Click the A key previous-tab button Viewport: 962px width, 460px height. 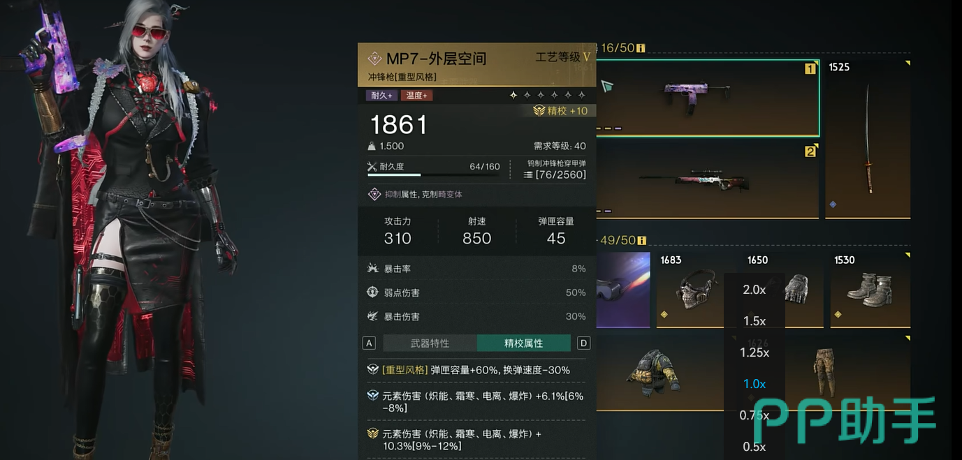point(370,343)
